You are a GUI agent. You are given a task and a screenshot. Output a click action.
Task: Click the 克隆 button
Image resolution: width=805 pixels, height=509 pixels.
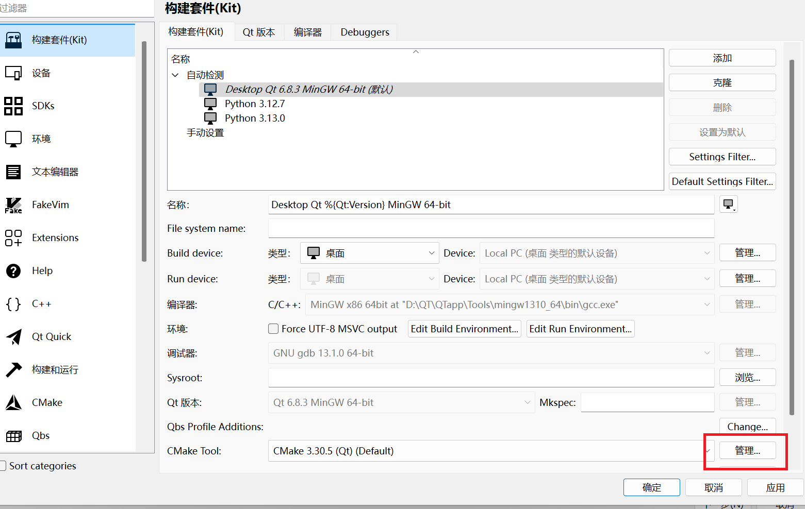(x=722, y=83)
